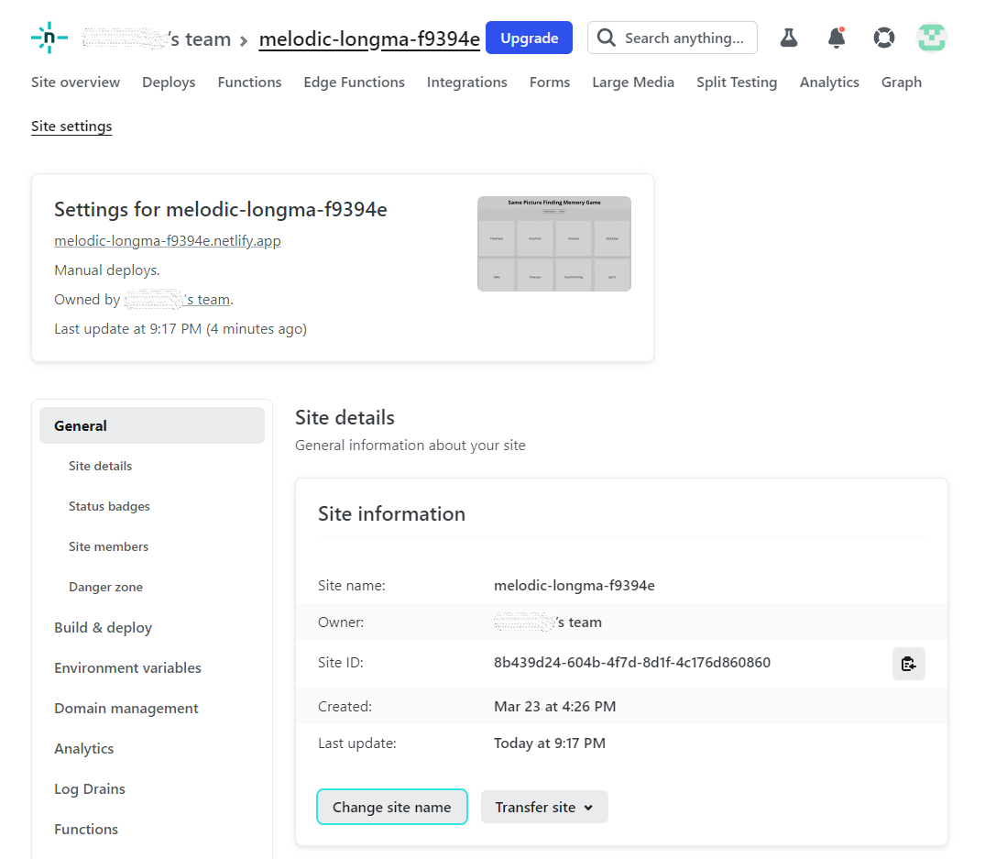Open the Split Testing tab
This screenshot has height=859, width=985.
point(737,82)
